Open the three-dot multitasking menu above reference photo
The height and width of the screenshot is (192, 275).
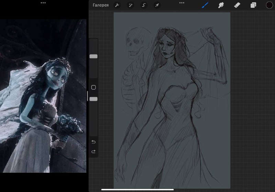pos(43,3)
